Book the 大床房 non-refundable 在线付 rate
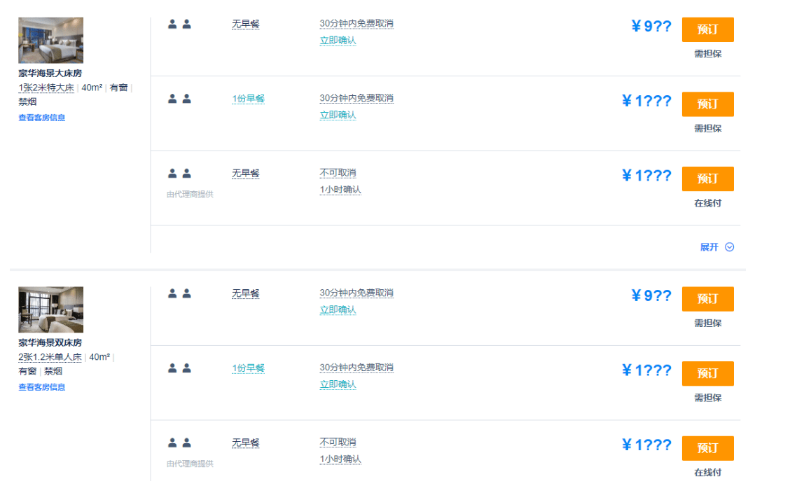This screenshot has height=481, width=811. pos(707,179)
